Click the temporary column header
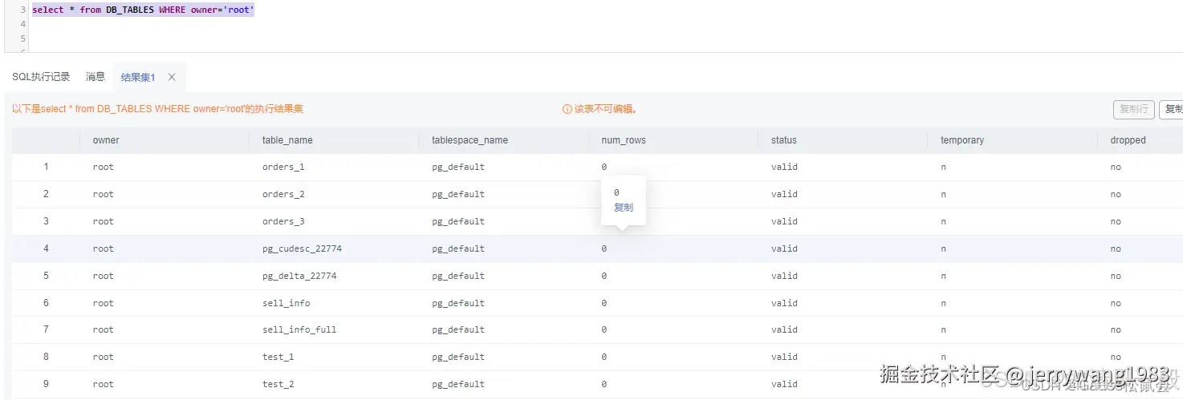The width and height of the screenshot is (1183, 400). (x=962, y=140)
